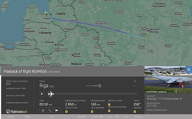Click the flight route path icon
Viewport: 192px width, 119px height.
tap(50, 110)
